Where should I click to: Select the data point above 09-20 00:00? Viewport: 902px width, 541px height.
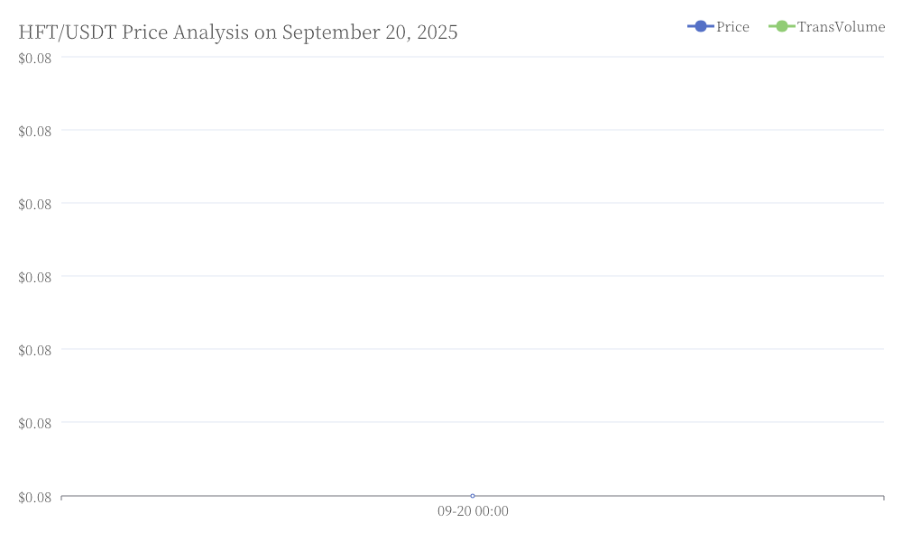473,496
